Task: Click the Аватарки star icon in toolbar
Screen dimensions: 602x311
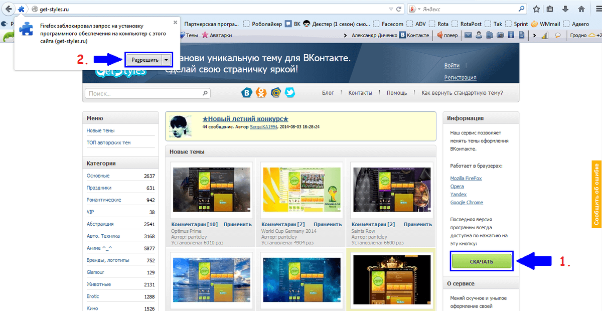Action: point(205,35)
